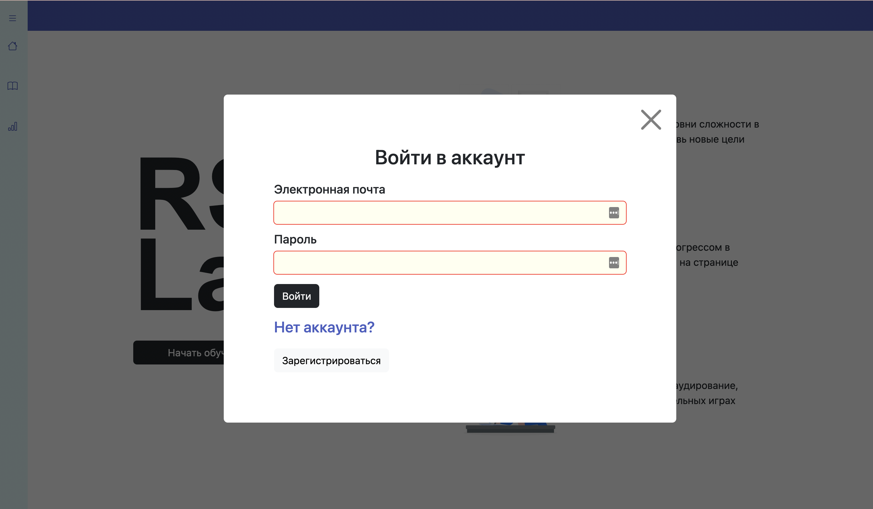Open the Home page via house icon
Viewport: 873px width, 509px height.
click(x=13, y=46)
